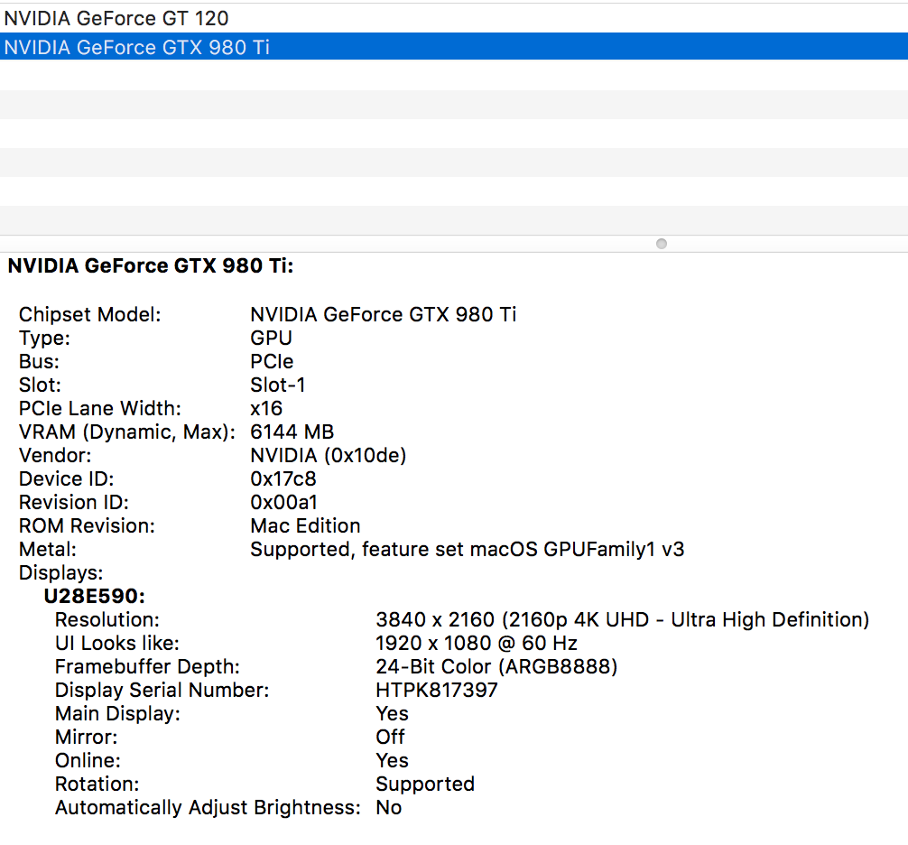Click the Display Serial Number HTPK817397
This screenshot has width=908, height=845.
[437, 690]
